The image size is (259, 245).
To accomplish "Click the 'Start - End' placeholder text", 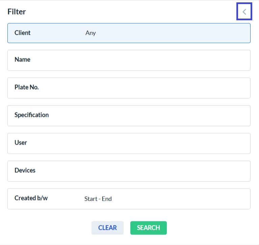I will 98,199.
